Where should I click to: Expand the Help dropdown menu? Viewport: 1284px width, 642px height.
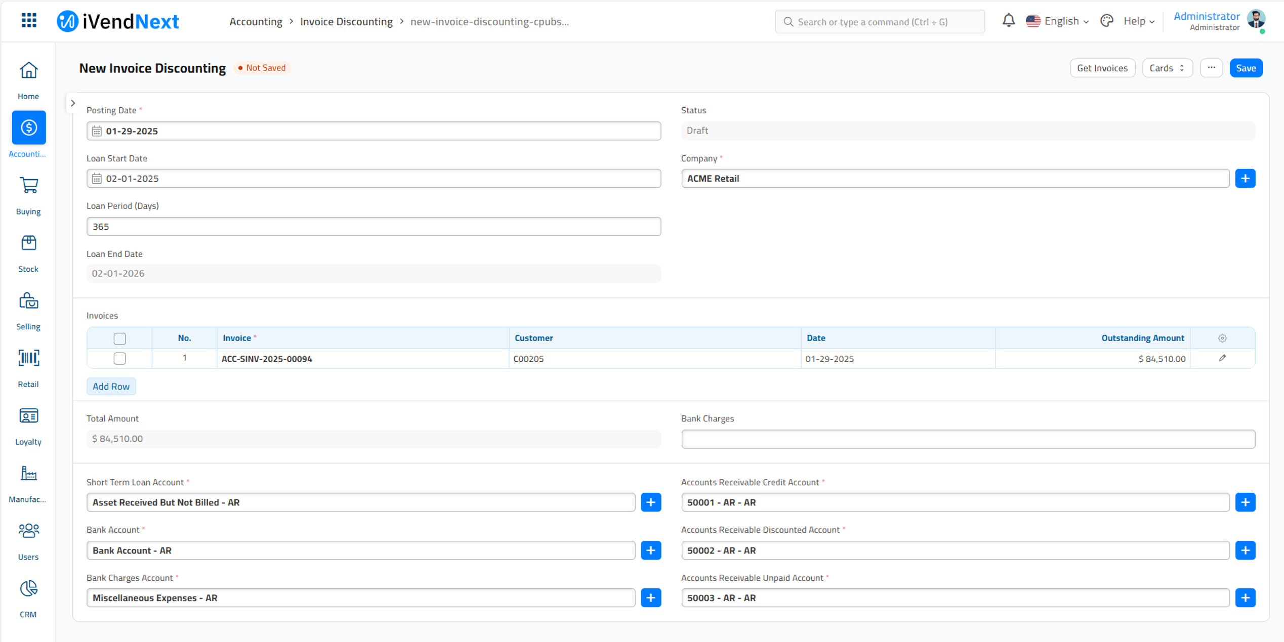(1137, 21)
